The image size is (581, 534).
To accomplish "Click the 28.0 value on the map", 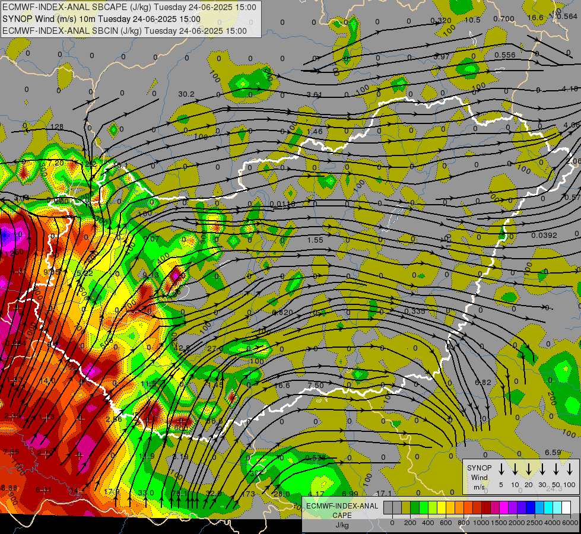I will coord(282,494).
